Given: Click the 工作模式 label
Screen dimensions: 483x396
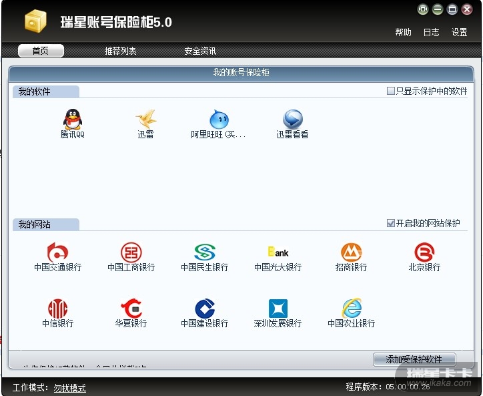Looking at the screenshot, I should coord(30,387).
